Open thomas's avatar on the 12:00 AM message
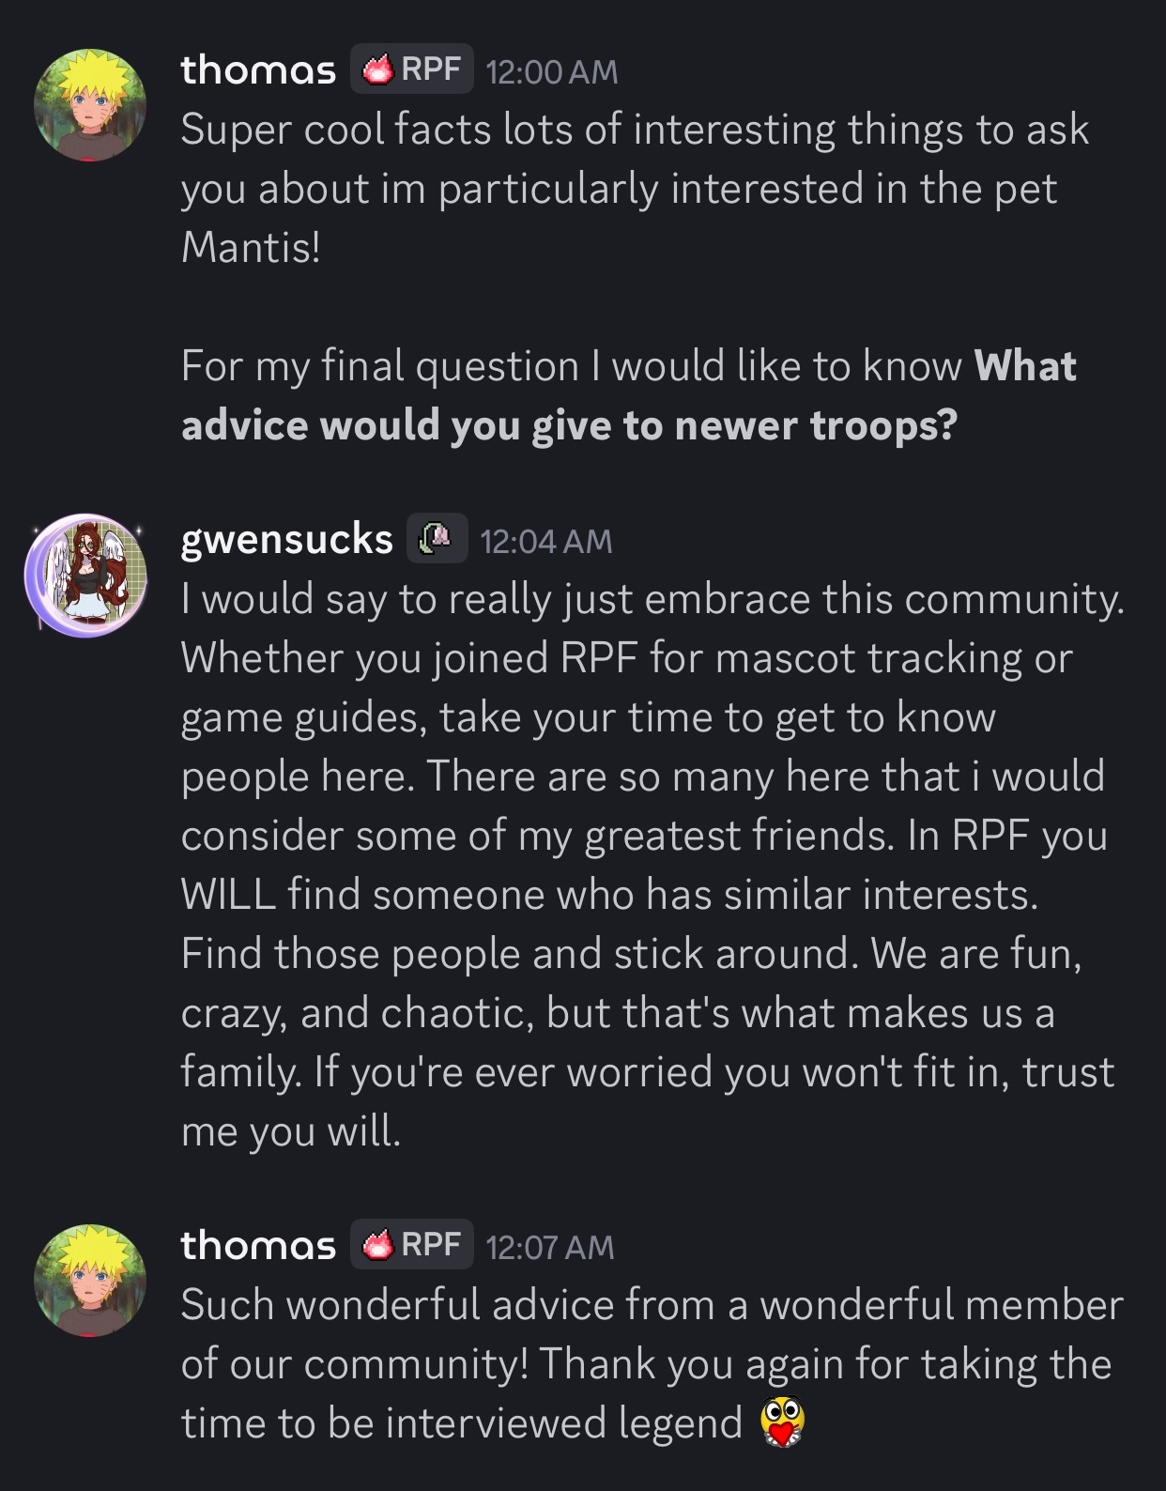This screenshot has width=1166, height=1491. [90, 100]
